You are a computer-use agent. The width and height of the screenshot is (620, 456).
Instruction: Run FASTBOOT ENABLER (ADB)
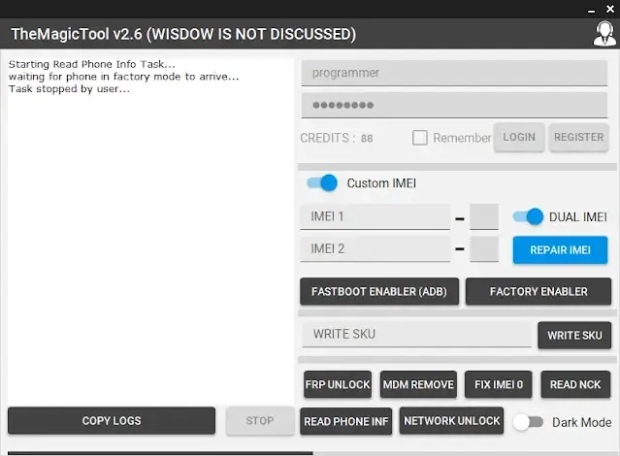[x=379, y=291]
